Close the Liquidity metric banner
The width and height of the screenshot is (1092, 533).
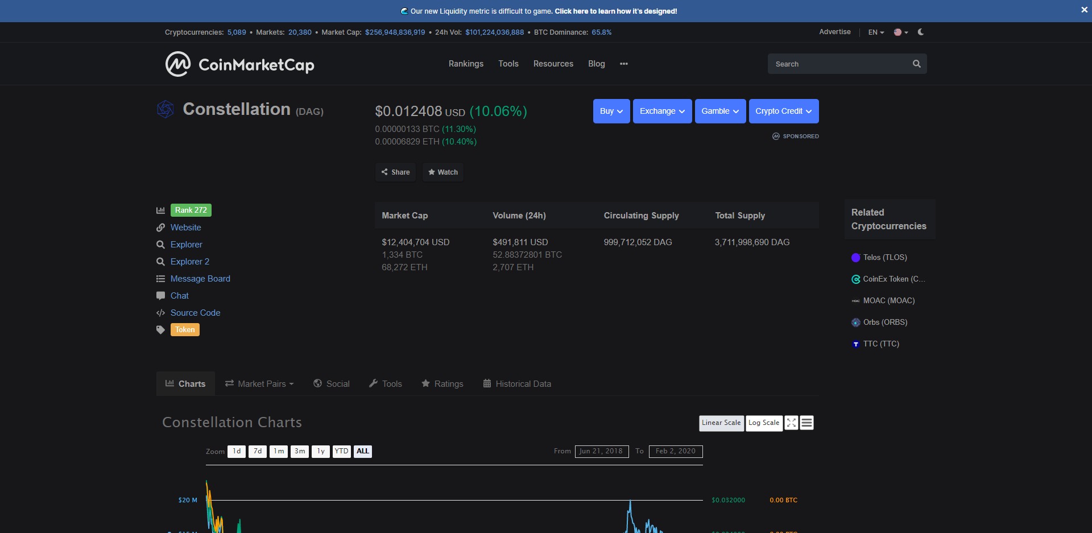click(x=1084, y=10)
